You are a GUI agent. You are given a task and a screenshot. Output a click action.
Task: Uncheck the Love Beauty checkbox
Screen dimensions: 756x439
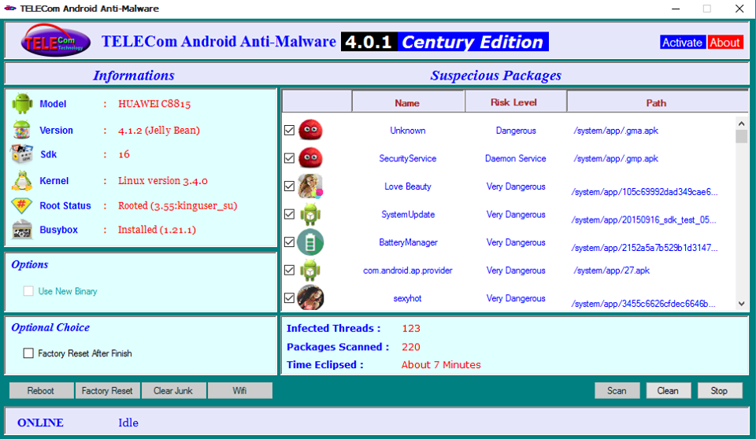click(289, 186)
